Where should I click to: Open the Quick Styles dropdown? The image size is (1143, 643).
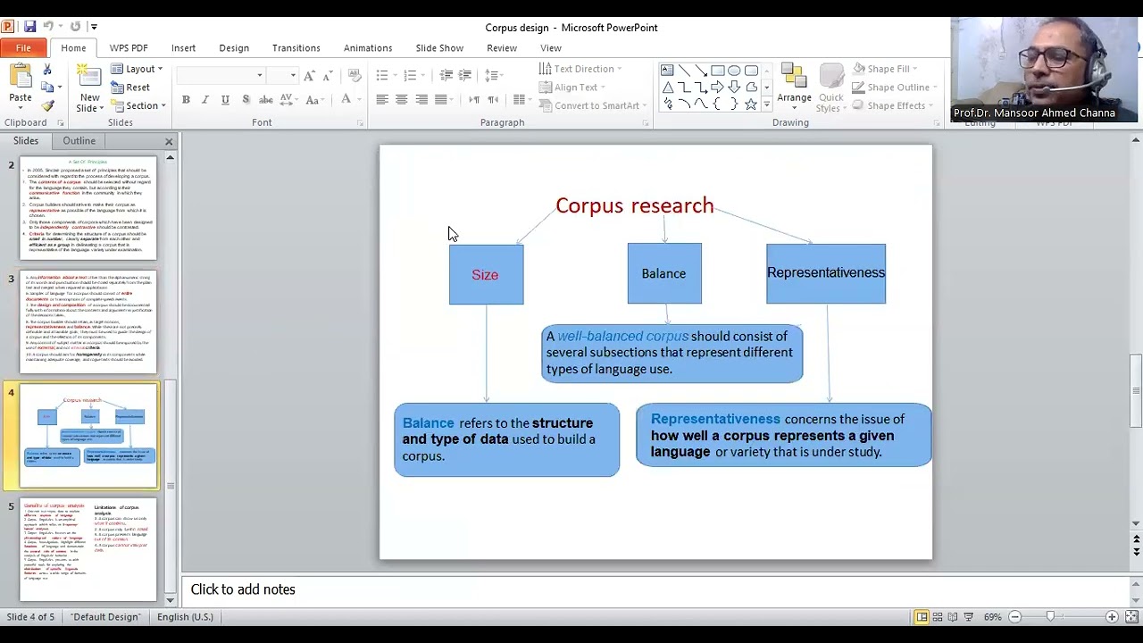pos(831,88)
